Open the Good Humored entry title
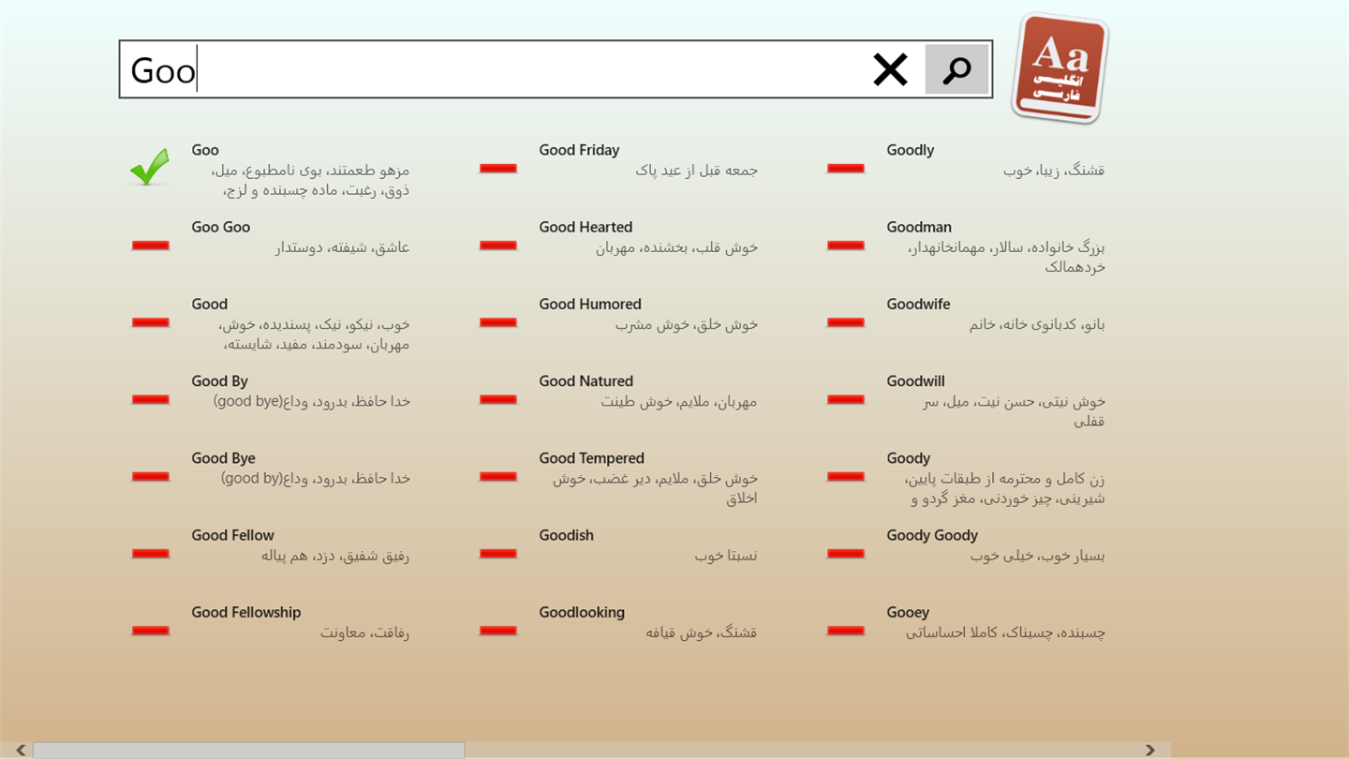Screen dimensions: 1349x759 click(590, 304)
